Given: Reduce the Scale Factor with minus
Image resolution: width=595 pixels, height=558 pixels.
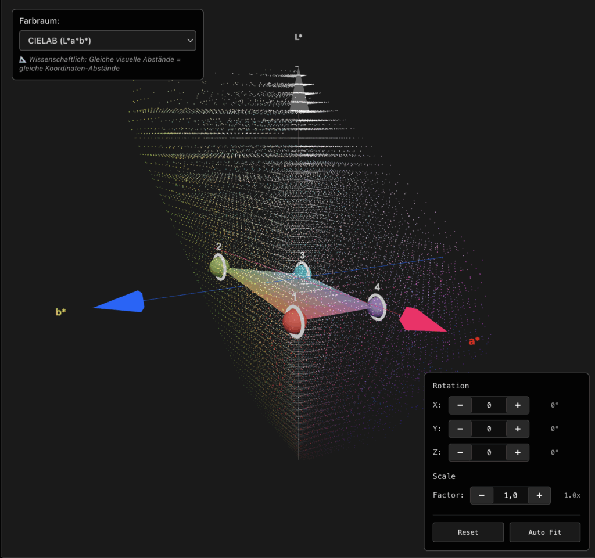Looking at the screenshot, I should (x=482, y=495).
